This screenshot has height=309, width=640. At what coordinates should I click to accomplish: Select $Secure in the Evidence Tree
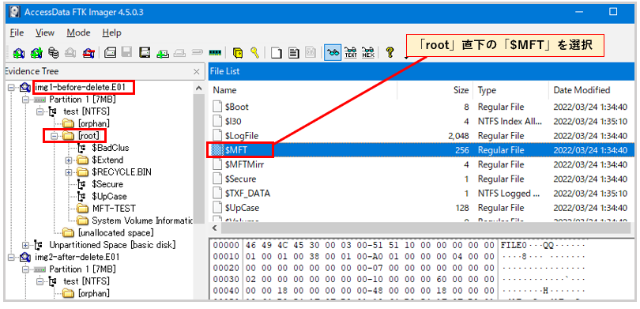(x=107, y=184)
